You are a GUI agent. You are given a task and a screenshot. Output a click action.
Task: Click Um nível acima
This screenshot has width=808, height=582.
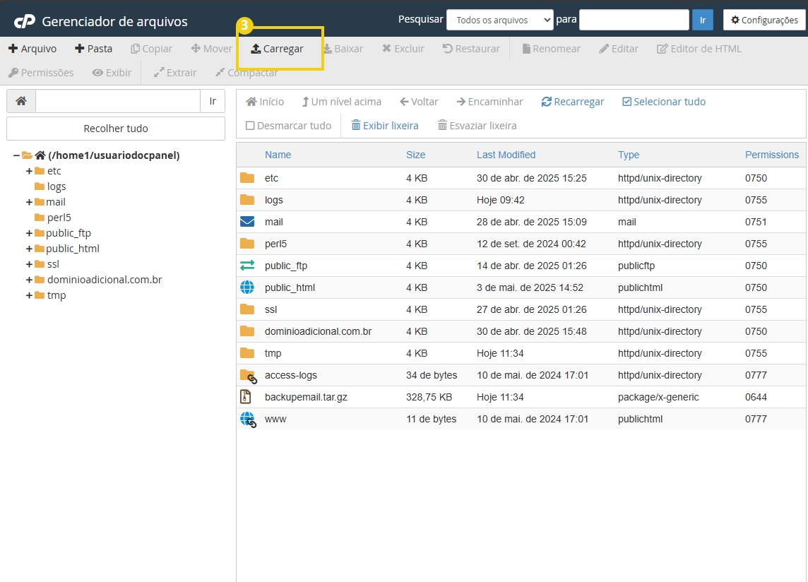coord(342,102)
